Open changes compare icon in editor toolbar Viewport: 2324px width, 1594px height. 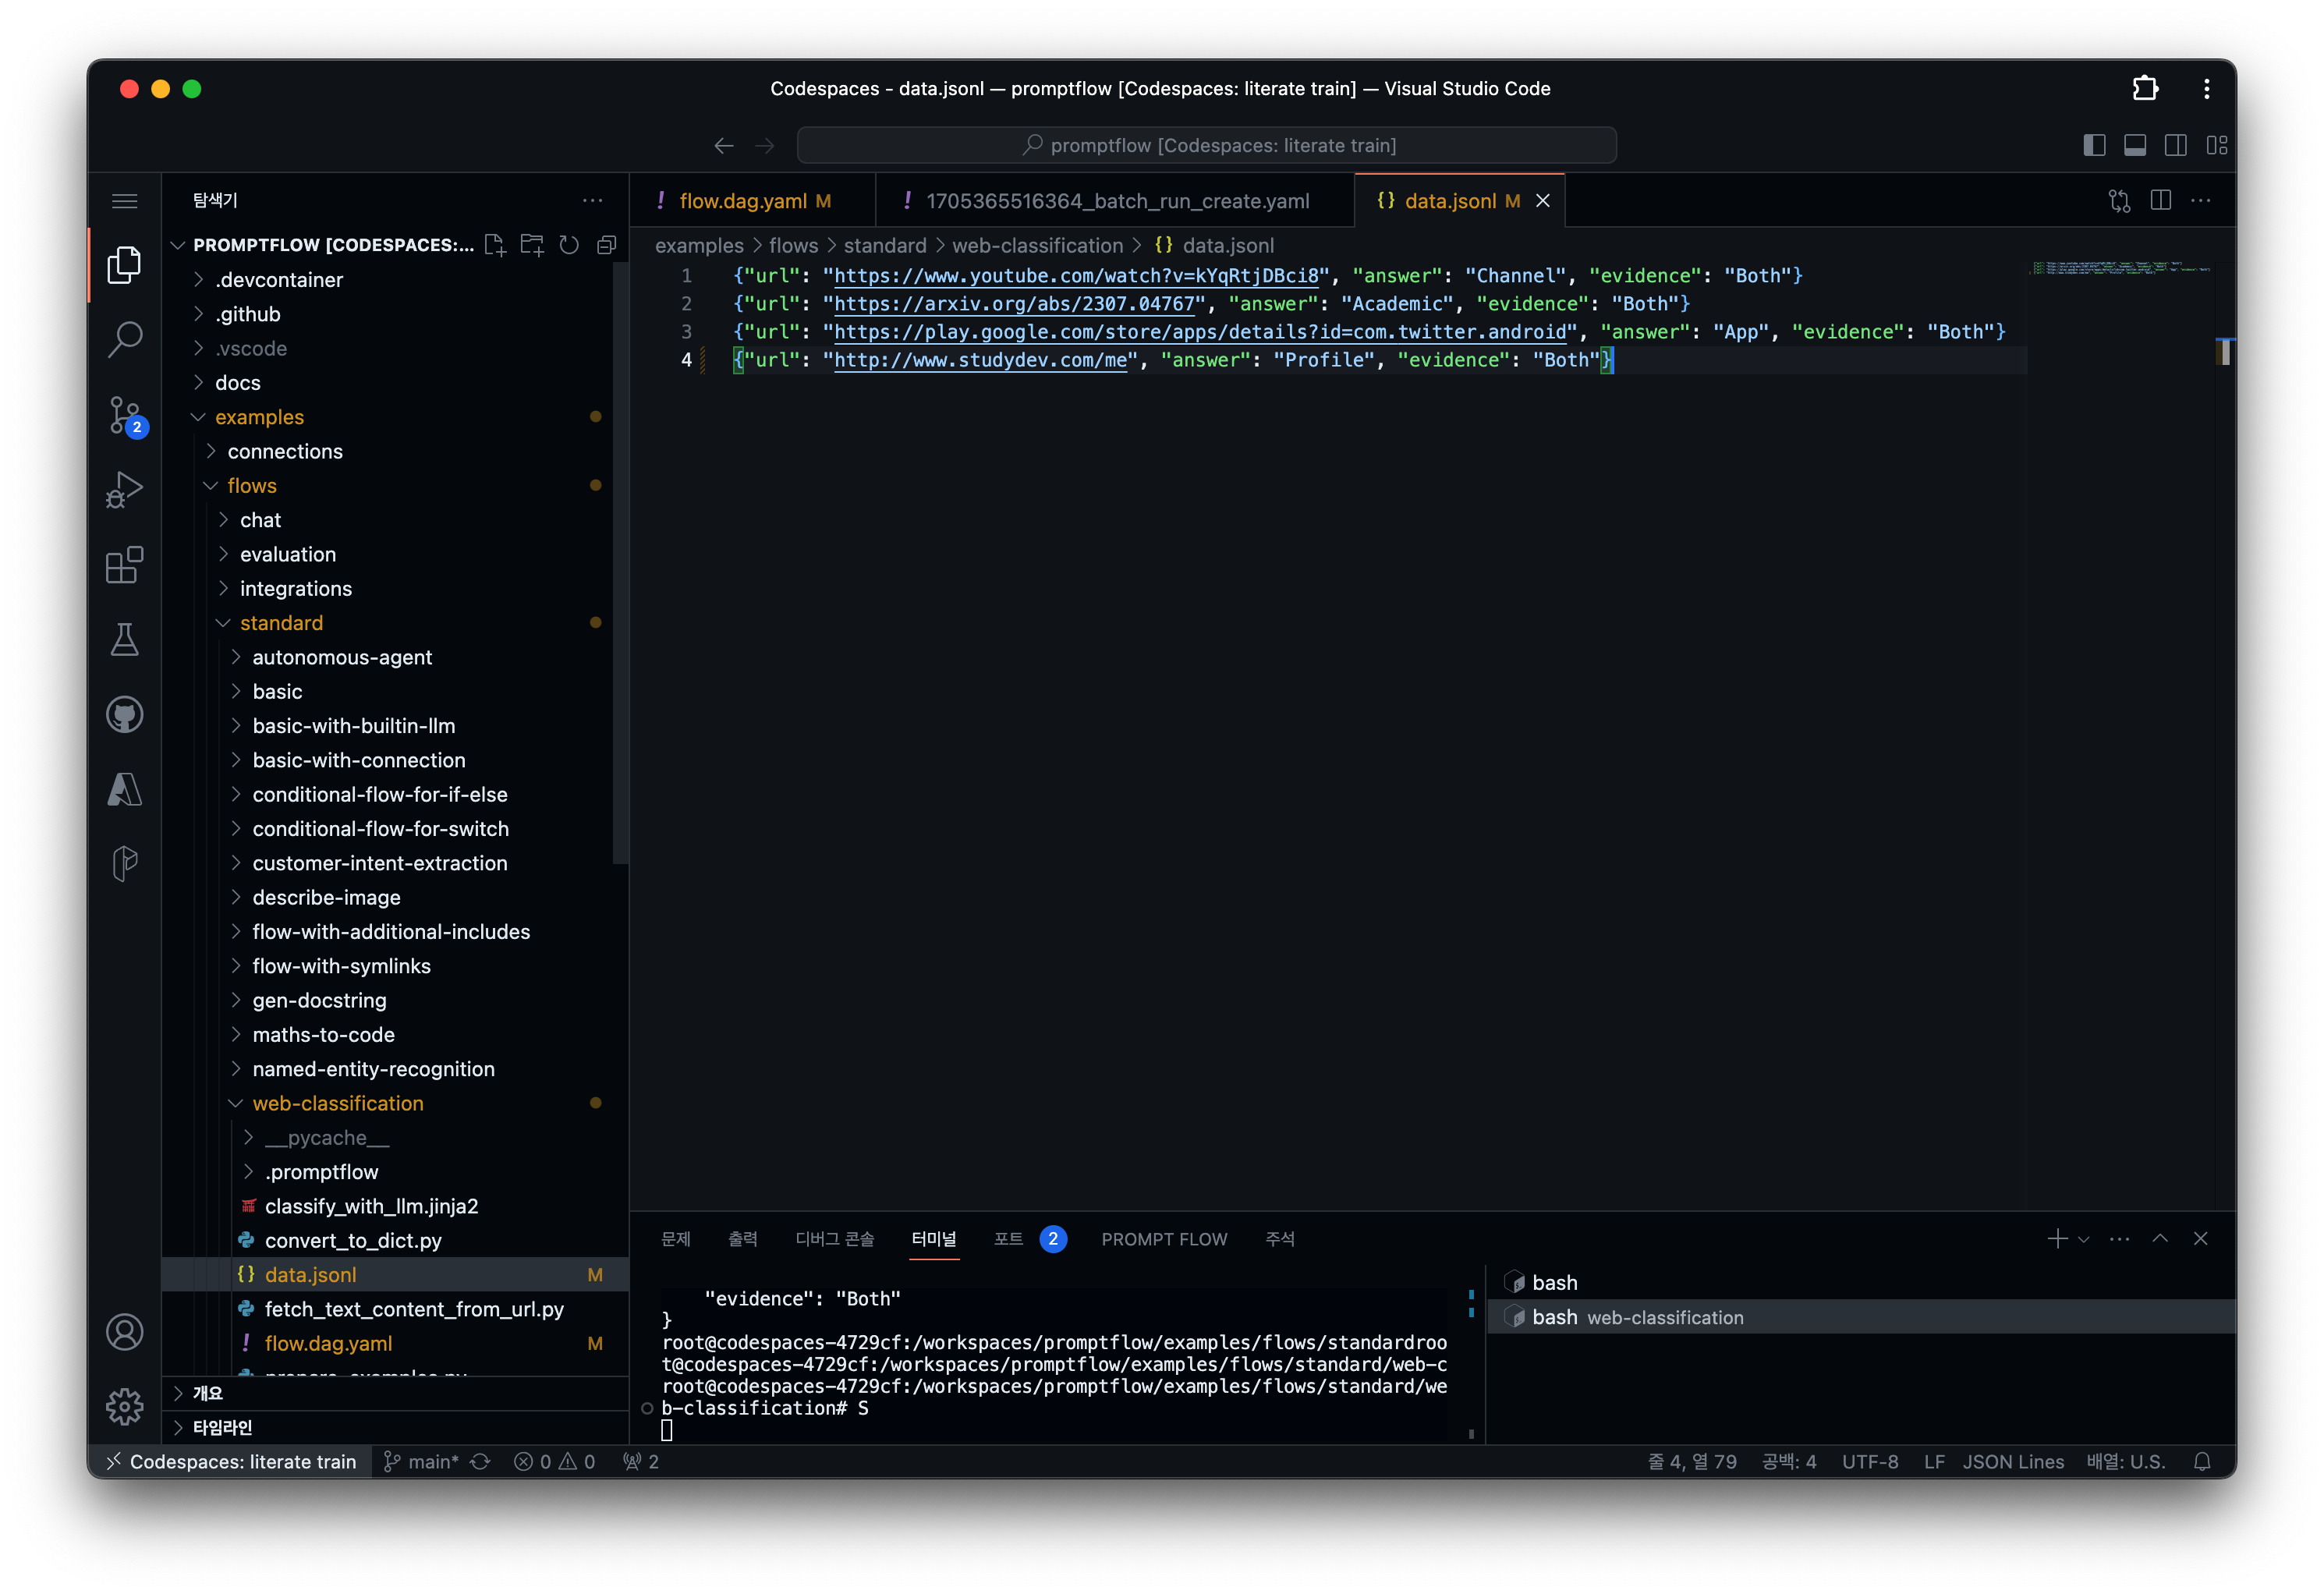(2119, 201)
